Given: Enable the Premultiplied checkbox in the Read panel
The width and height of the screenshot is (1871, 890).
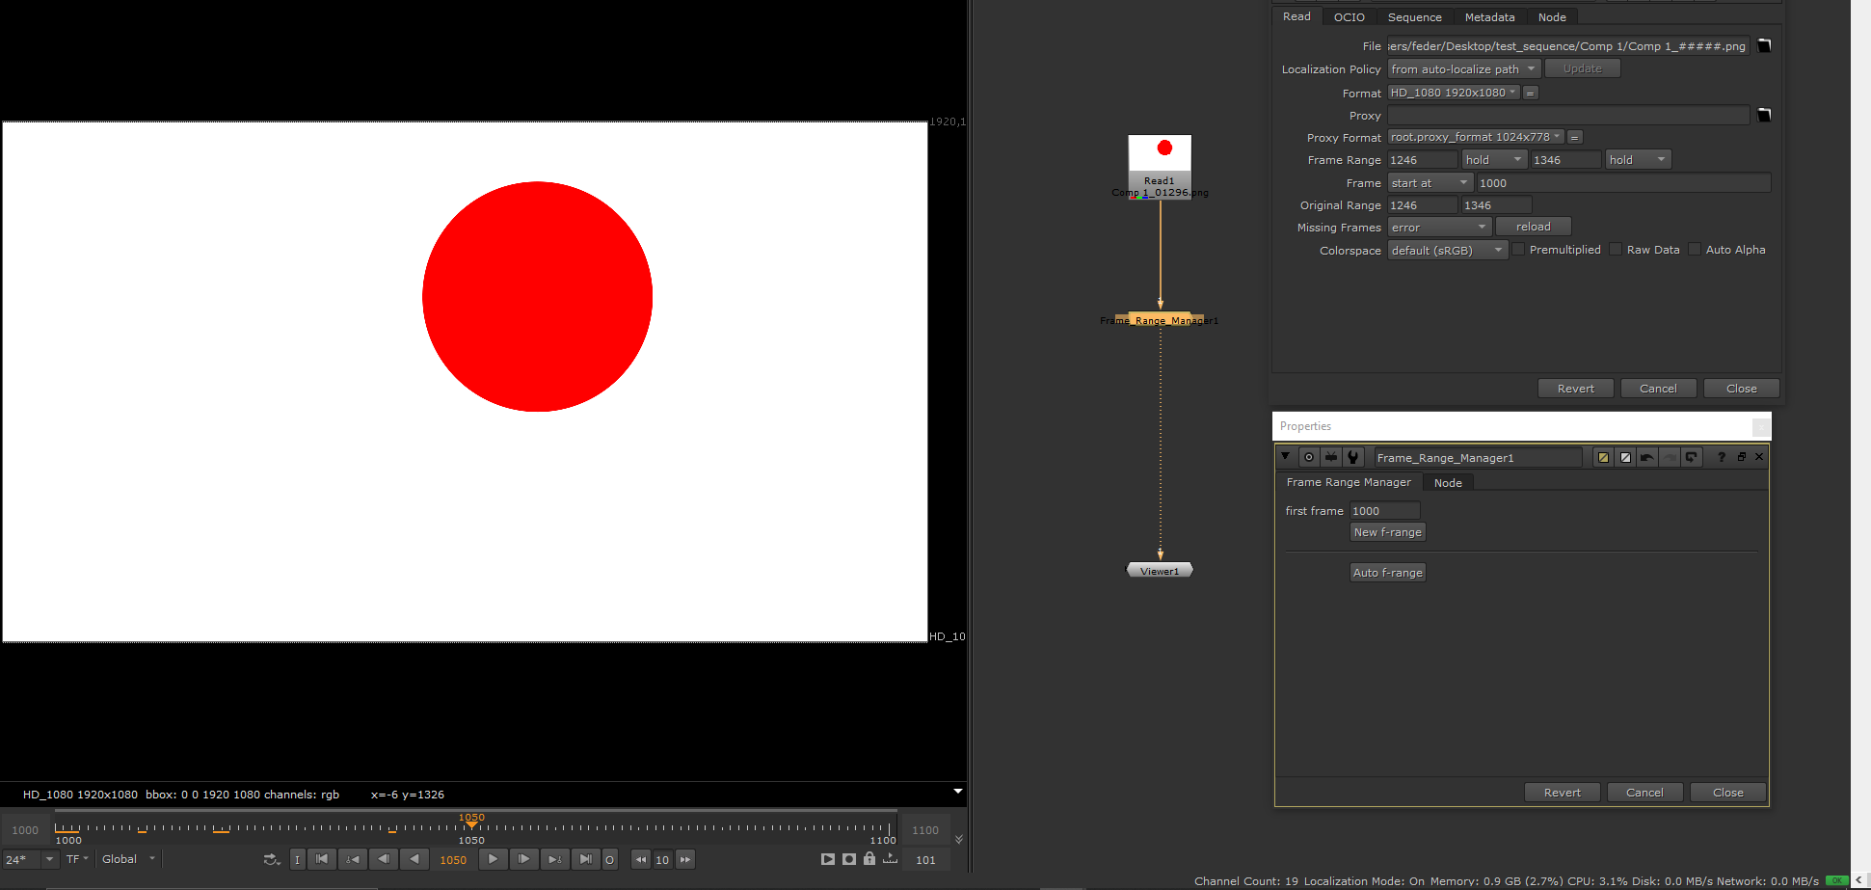Looking at the screenshot, I should (1518, 249).
